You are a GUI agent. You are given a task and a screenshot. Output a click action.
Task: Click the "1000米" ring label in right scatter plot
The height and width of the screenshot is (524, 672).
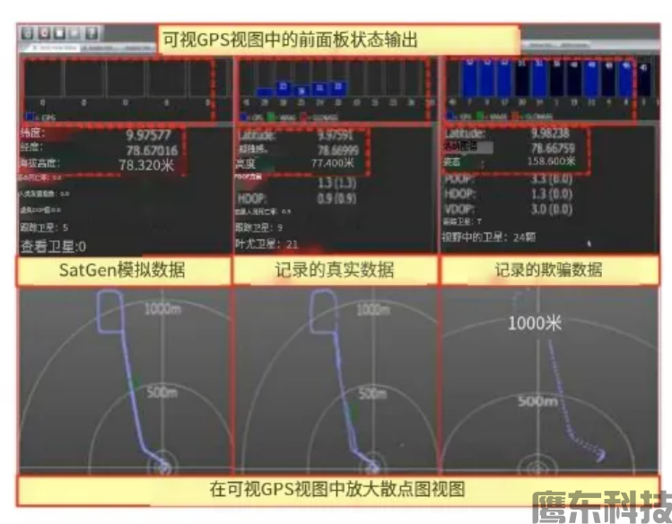point(535,323)
